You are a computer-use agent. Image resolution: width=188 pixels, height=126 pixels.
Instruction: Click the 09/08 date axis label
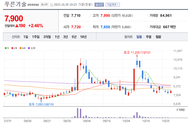(87, 121)
